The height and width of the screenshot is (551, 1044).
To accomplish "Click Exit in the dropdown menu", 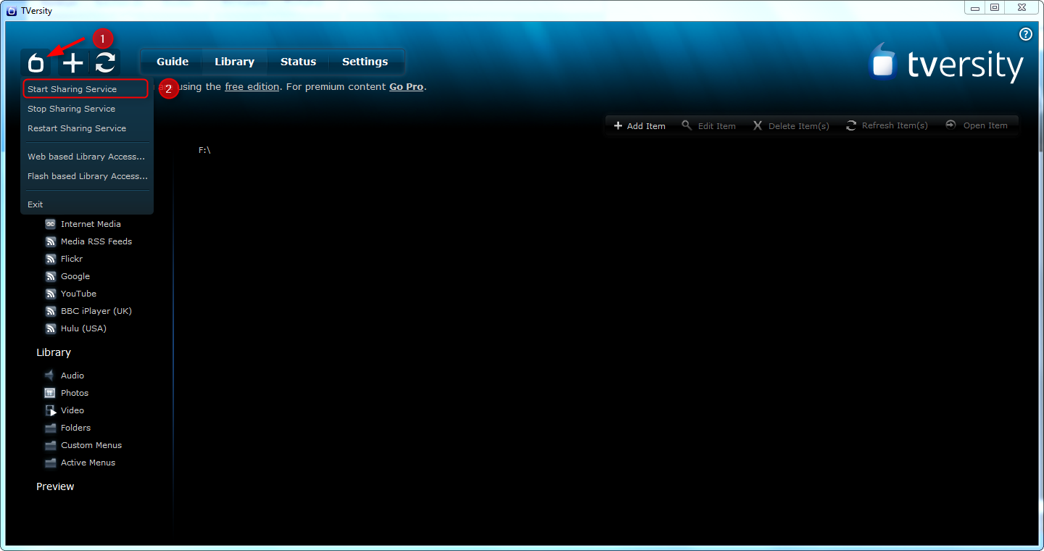I will click(35, 204).
